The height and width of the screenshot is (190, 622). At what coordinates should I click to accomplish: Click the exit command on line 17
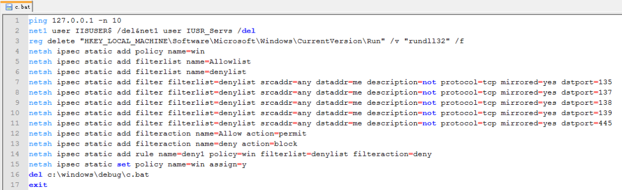pyautogui.click(x=38, y=184)
